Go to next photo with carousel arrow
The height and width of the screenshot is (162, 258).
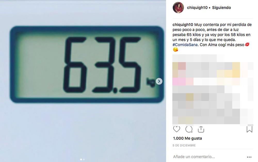pos(159,81)
